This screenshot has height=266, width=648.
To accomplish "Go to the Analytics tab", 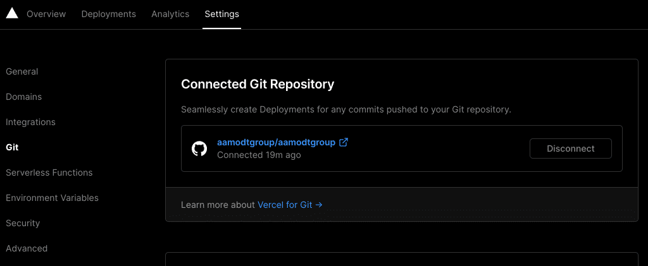I will 170,14.
